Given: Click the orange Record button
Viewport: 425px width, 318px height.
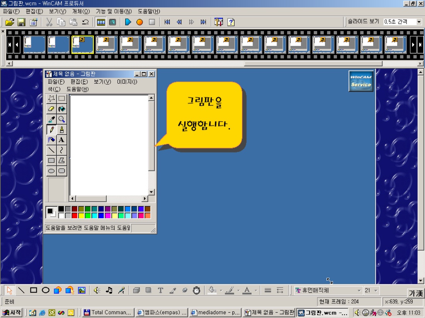Looking at the screenshot, I should point(139,22).
